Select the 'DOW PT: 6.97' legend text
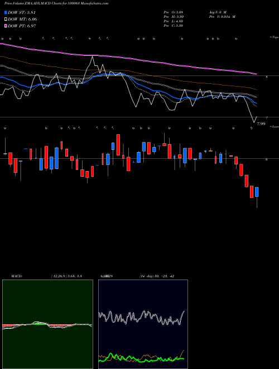This screenshot has width=279, height=369. click(x=22, y=26)
